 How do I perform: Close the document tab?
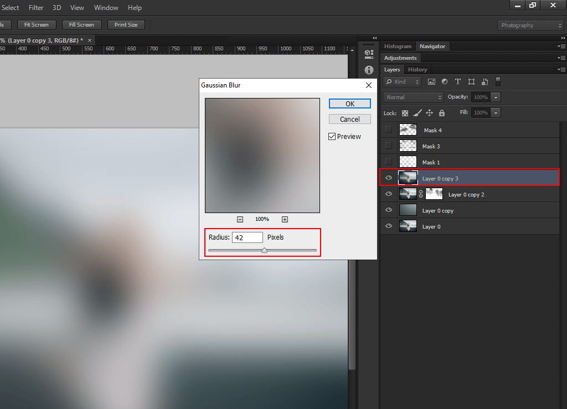(90, 40)
